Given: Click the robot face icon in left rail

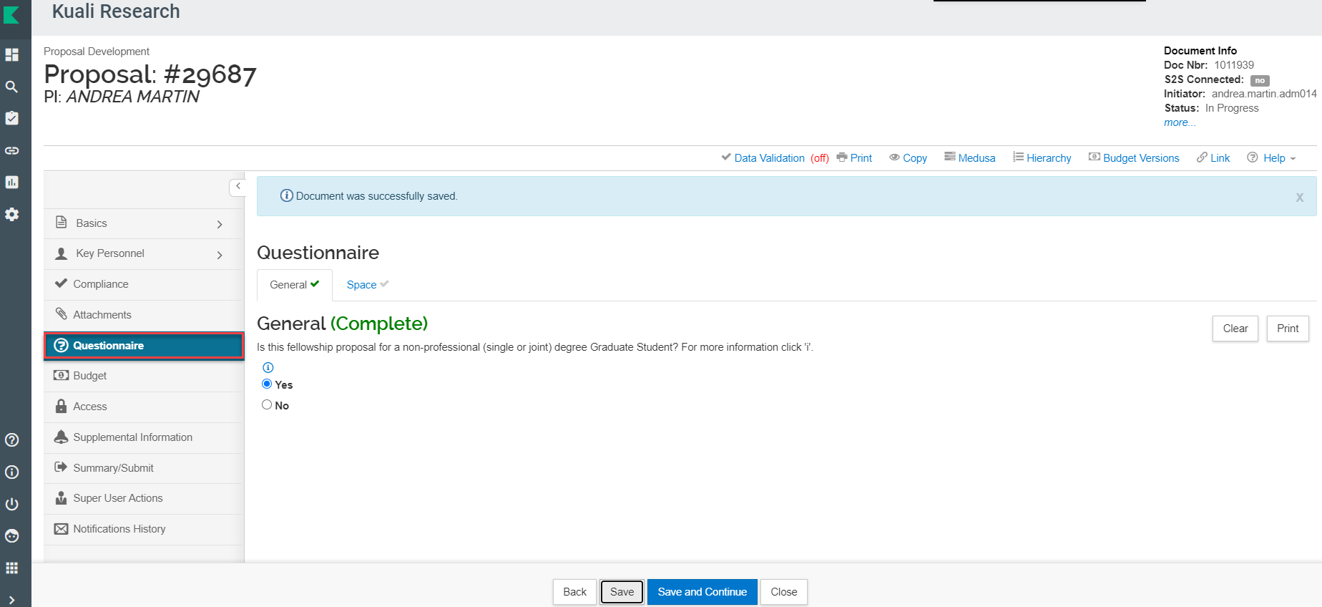Looking at the screenshot, I should click(12, 536).
